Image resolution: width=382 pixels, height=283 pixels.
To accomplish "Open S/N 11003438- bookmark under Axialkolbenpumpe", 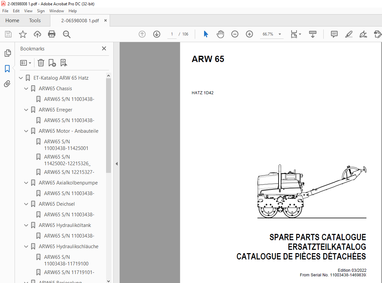I will [x=69, y=193].
